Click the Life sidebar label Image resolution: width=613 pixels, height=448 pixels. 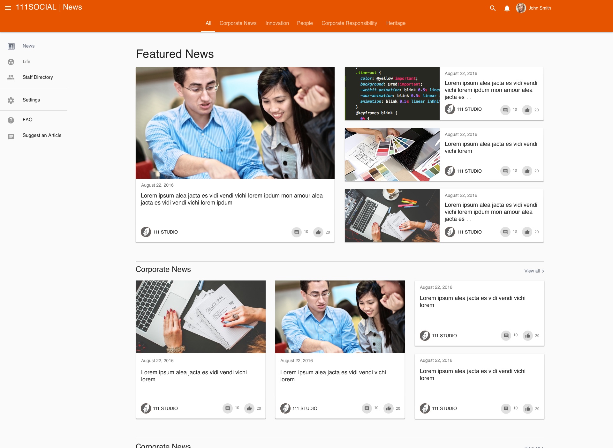[26, 62]
